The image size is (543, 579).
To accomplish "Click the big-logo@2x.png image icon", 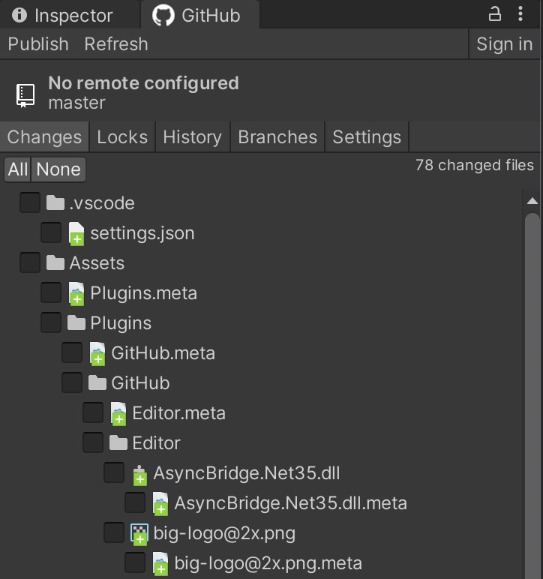I will pos(139,534).
